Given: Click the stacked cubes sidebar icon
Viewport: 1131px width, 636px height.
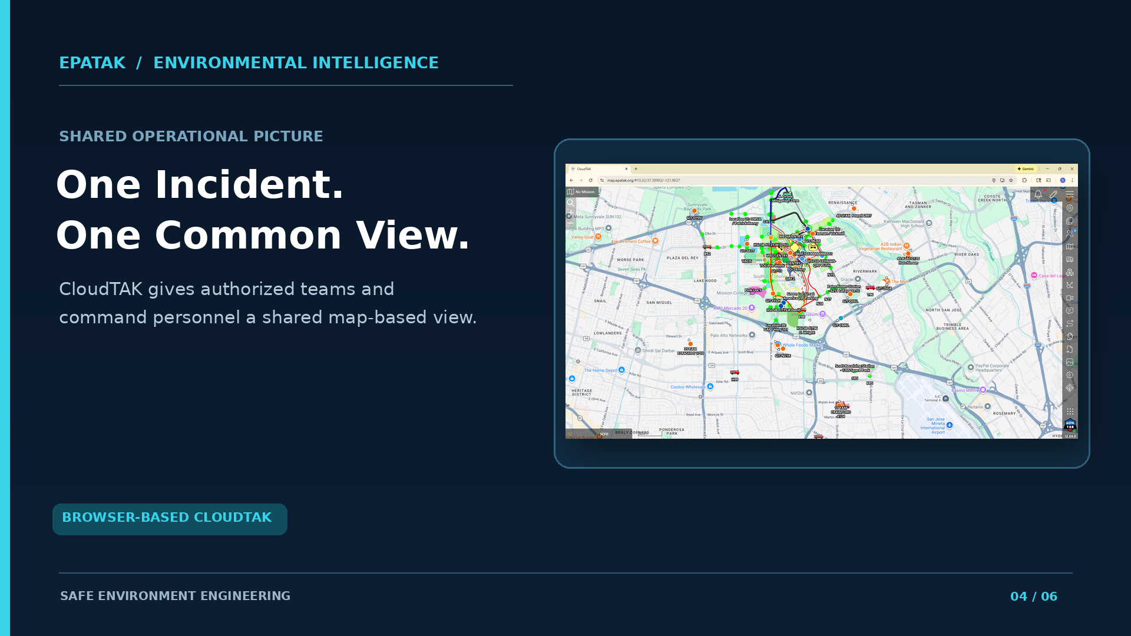Looking at the screenshot, I should pyautogui.click(x=1070, y=272).
